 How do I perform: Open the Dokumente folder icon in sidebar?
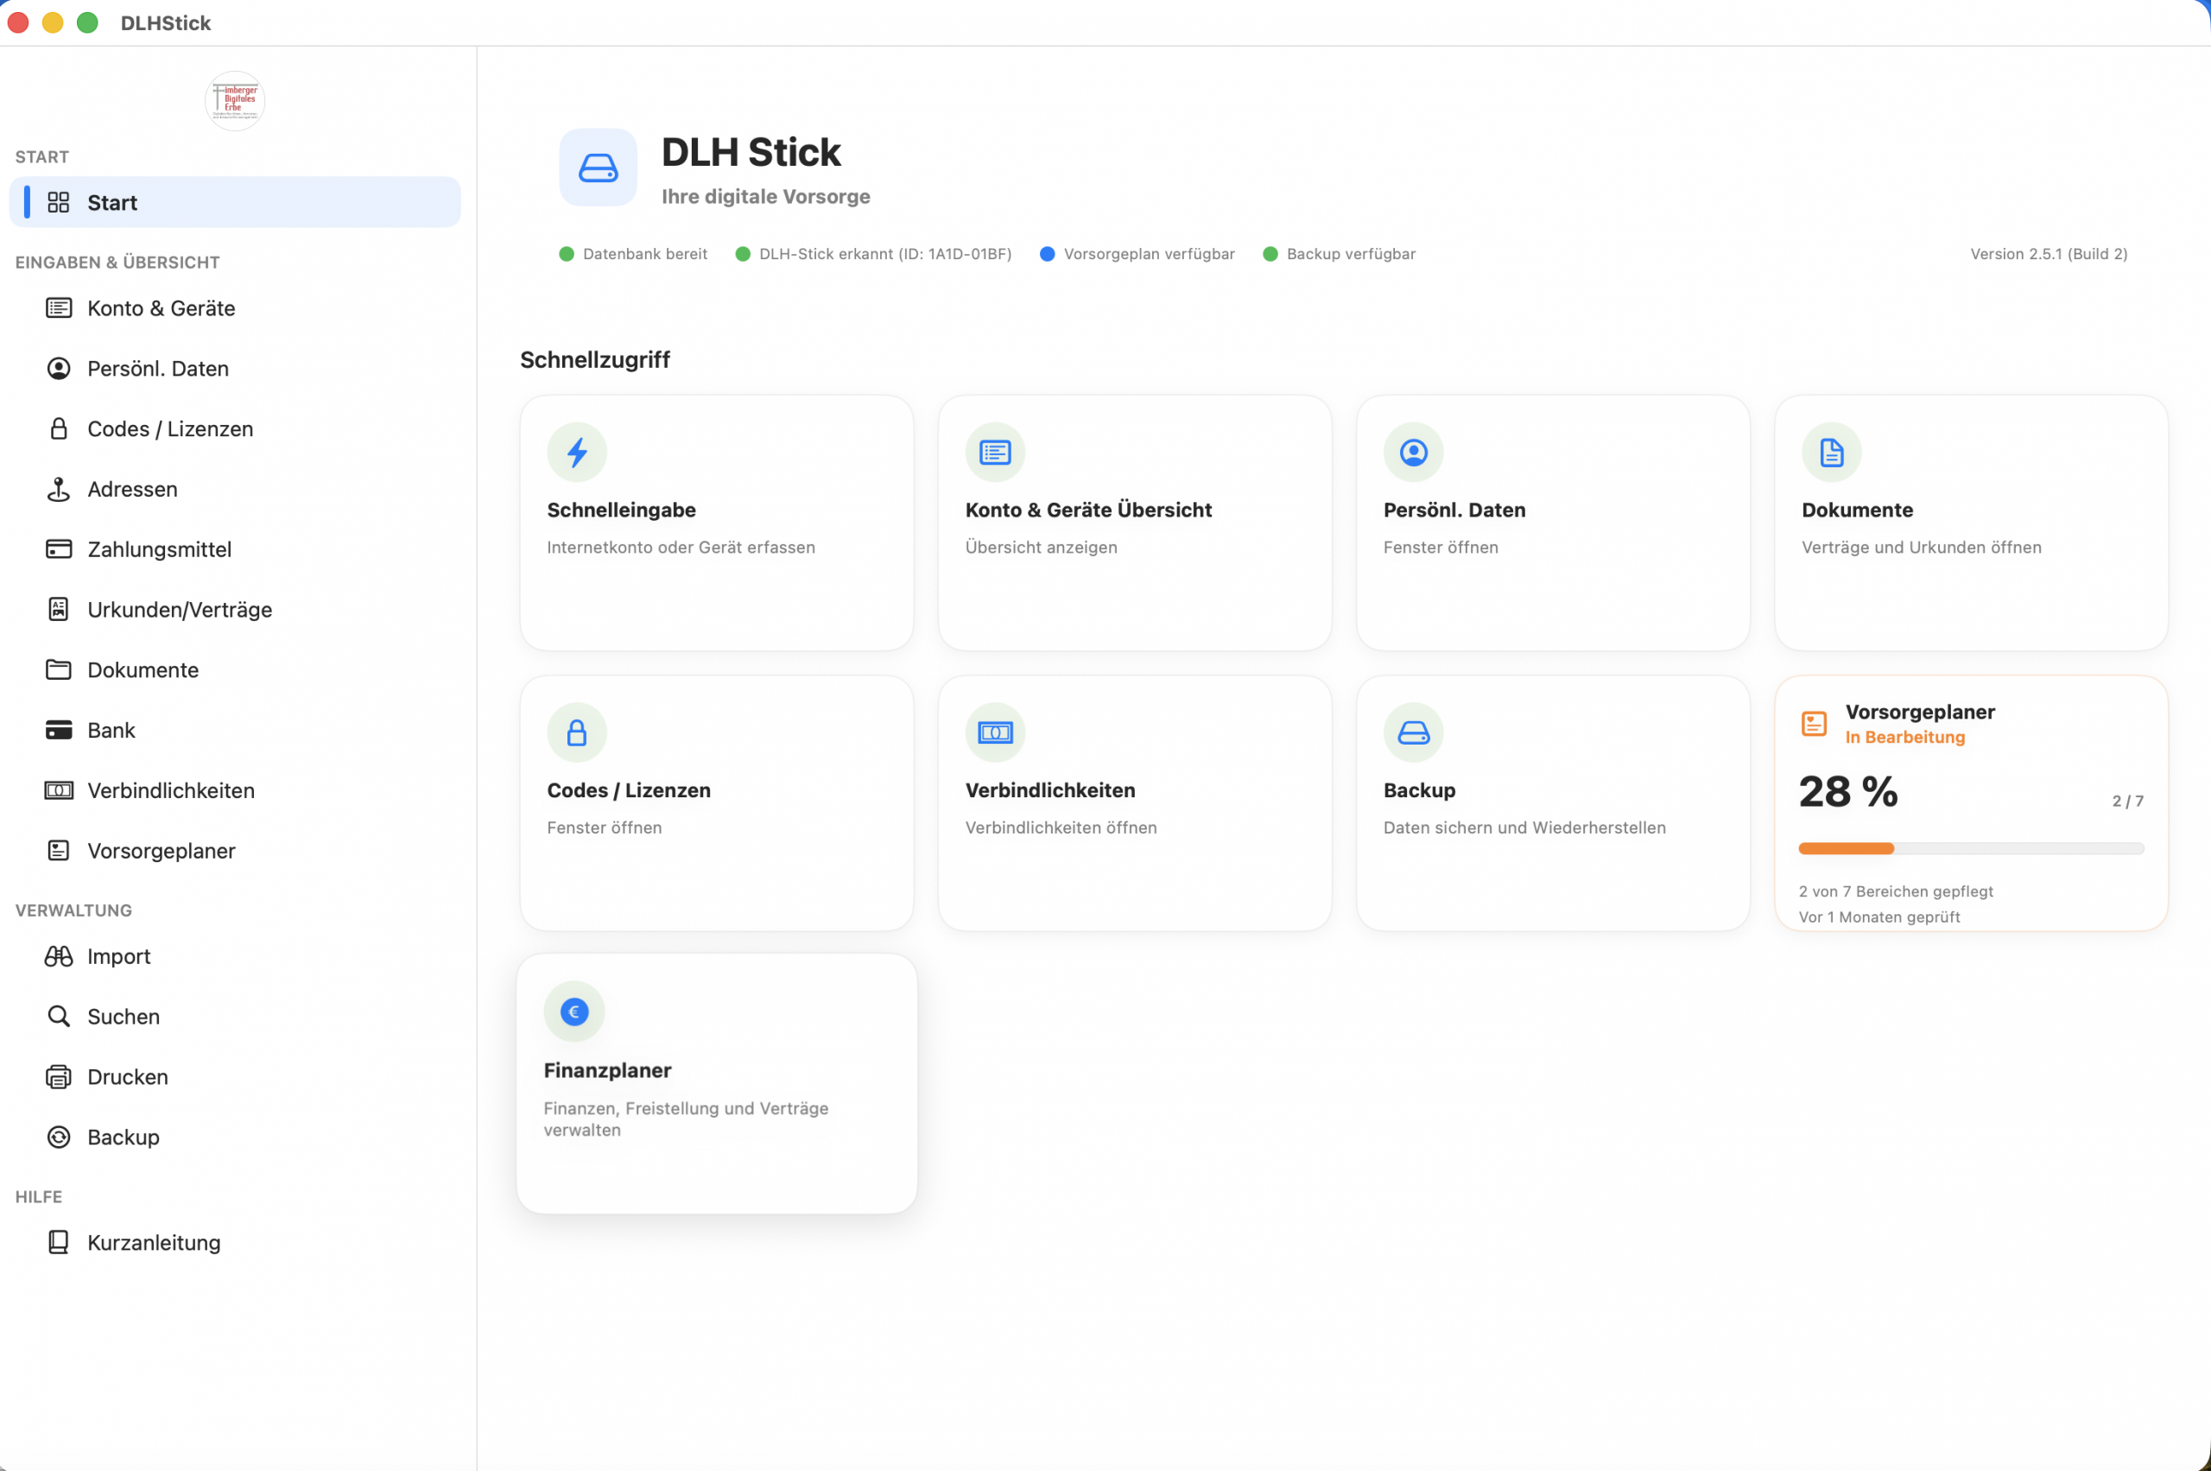pyautogui.click(x=59, y=669)
